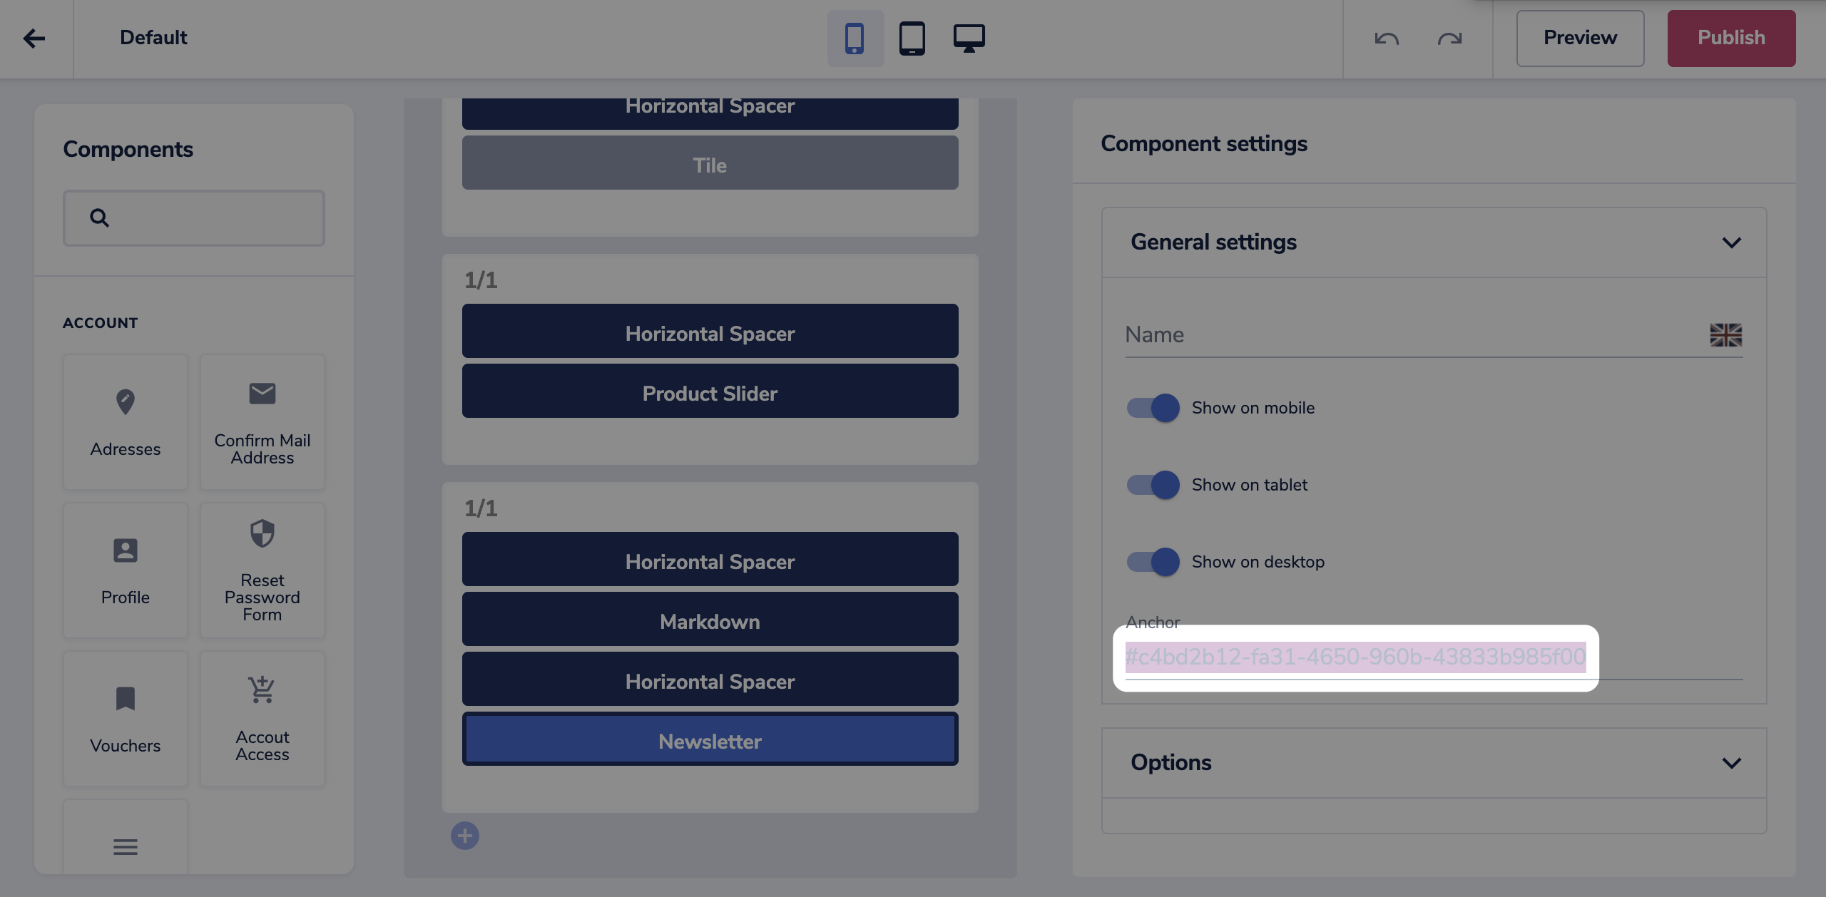Add a new section with plus icon

tap(465, 836)
